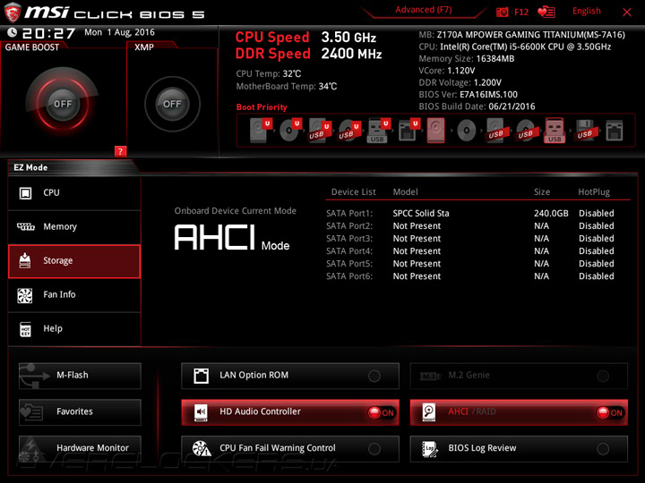The height and width of the screenshot is (483, 645).
Task: Click the AHCI Mode large text
Action: [x=232, y=238]
